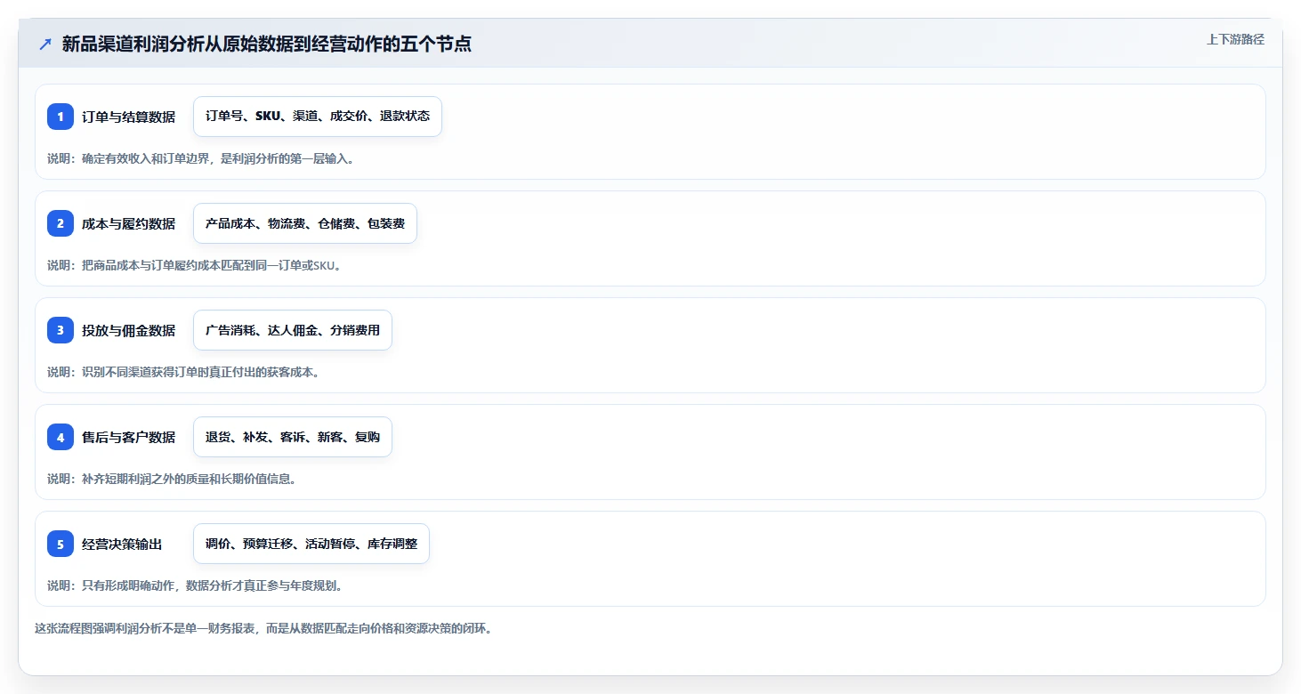Click the 广告消耗、达人佣金、分销费用 chip
This screenshot has width=1301, height=694.
[x=293, y=330]
